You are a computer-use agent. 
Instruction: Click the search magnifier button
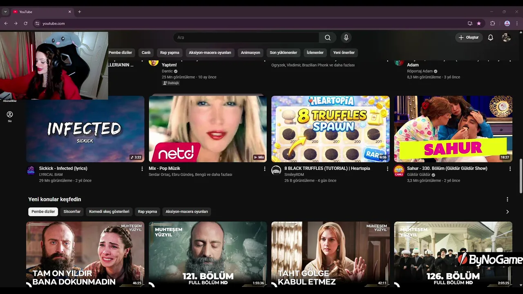[x=328, y=38]
